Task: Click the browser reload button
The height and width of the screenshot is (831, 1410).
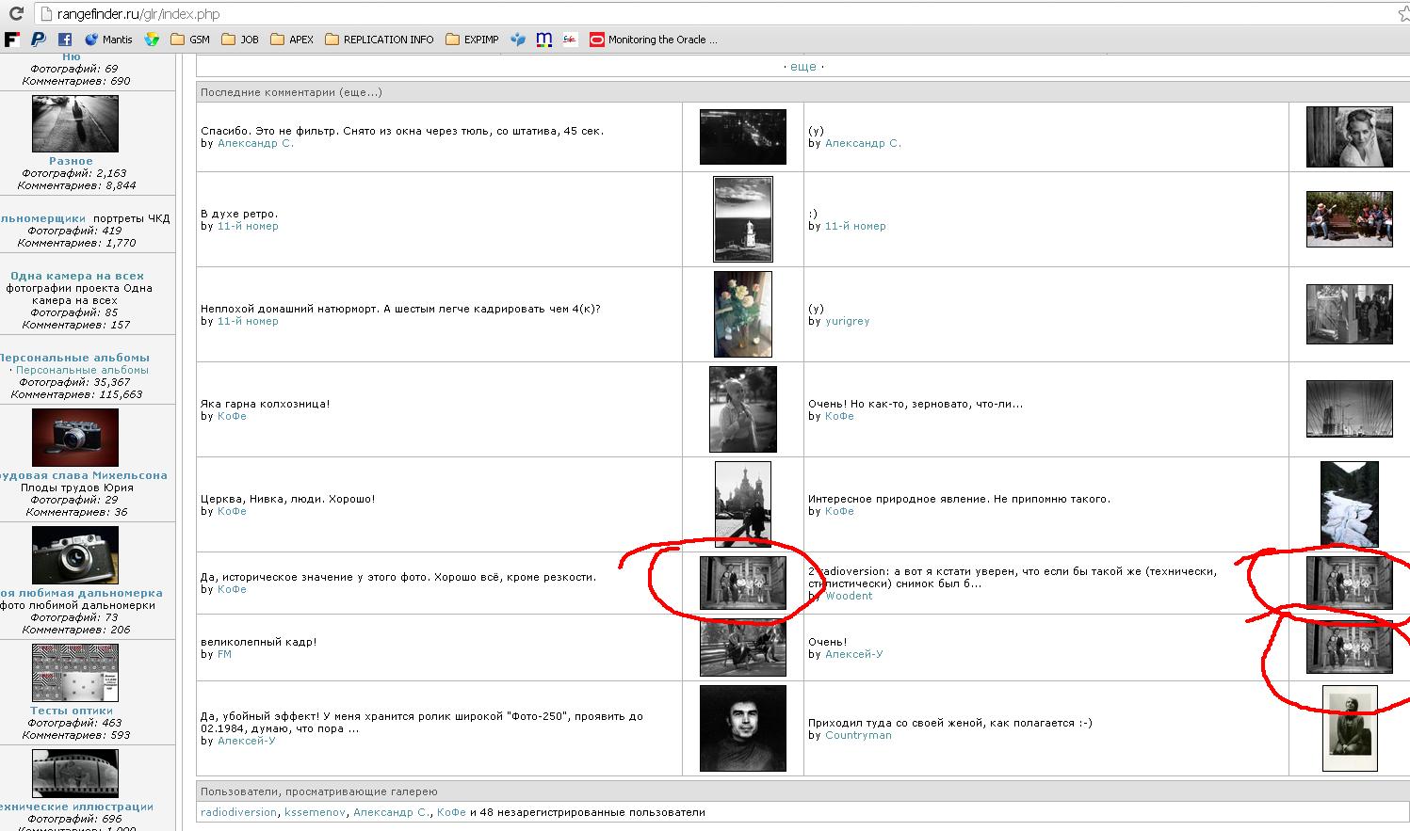Action: point(16,14)
